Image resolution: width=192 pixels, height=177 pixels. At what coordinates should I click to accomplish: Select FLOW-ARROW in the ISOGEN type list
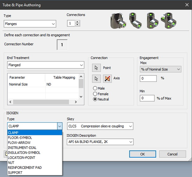[x=35, y=142]
